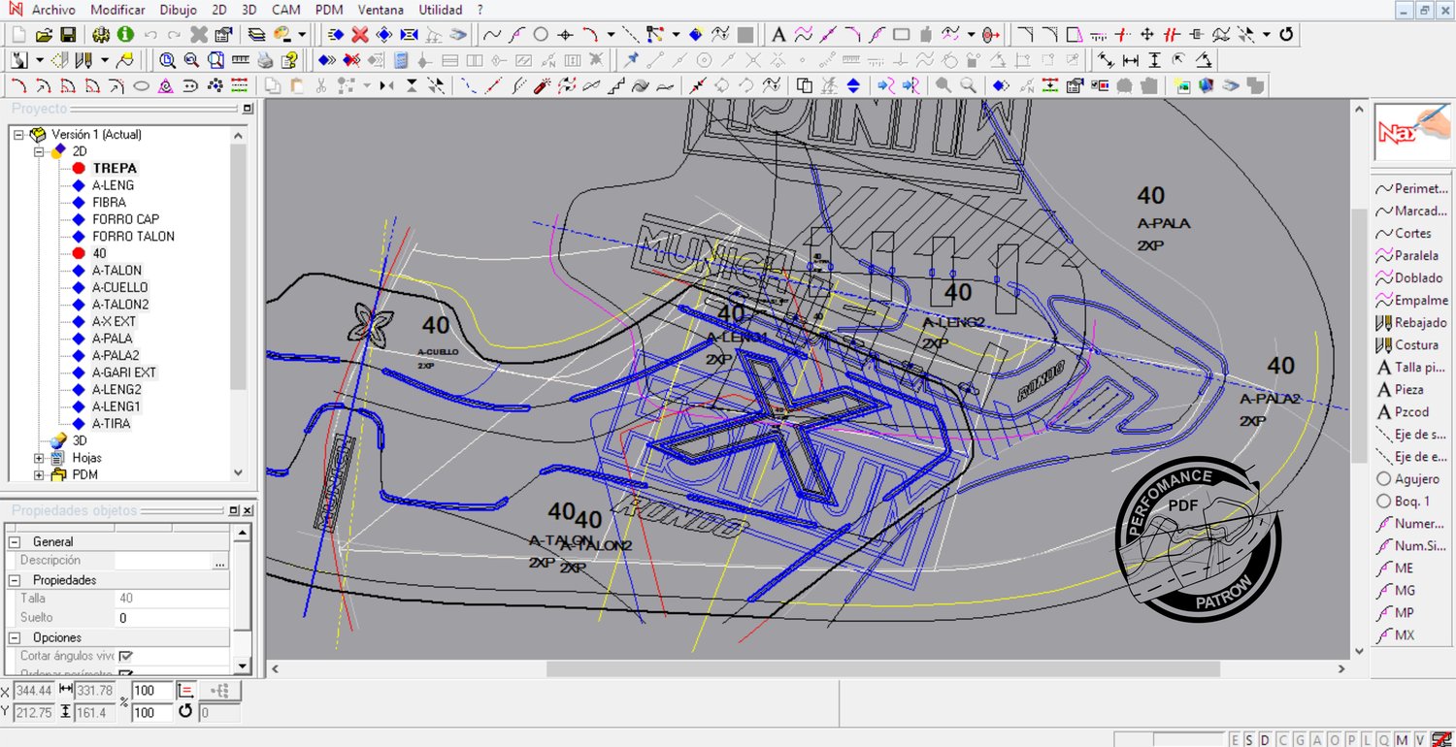Collapse the Opciones section

14,637
